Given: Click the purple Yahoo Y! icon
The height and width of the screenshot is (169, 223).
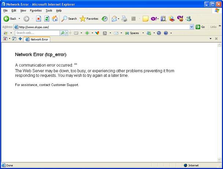Looking at the screenshot, I should click(x=154, y=19).
